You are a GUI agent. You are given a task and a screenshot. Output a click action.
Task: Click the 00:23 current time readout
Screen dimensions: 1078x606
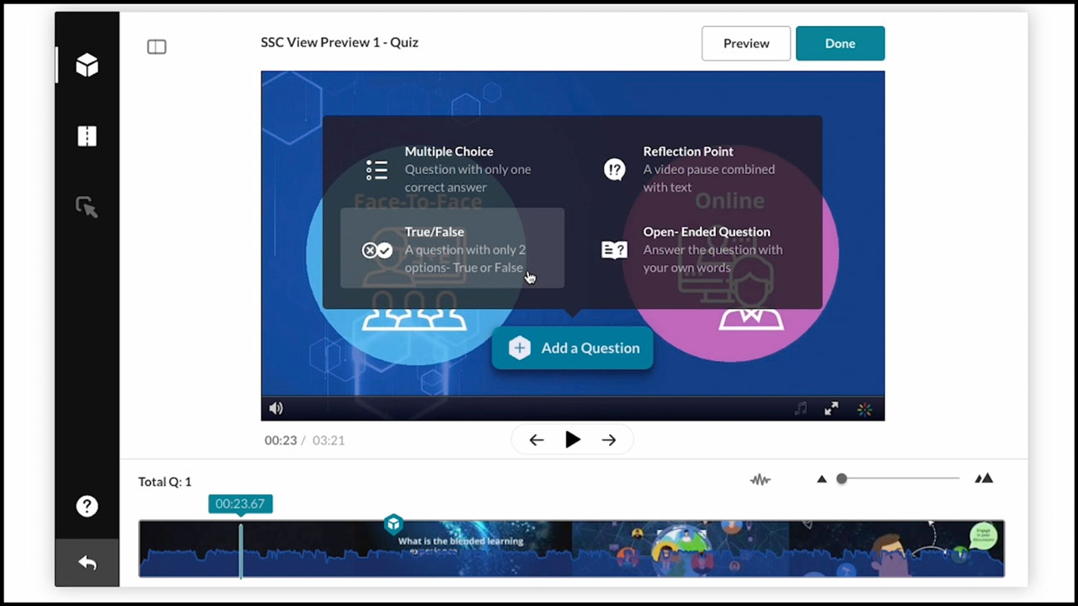[x=280, y=440]
